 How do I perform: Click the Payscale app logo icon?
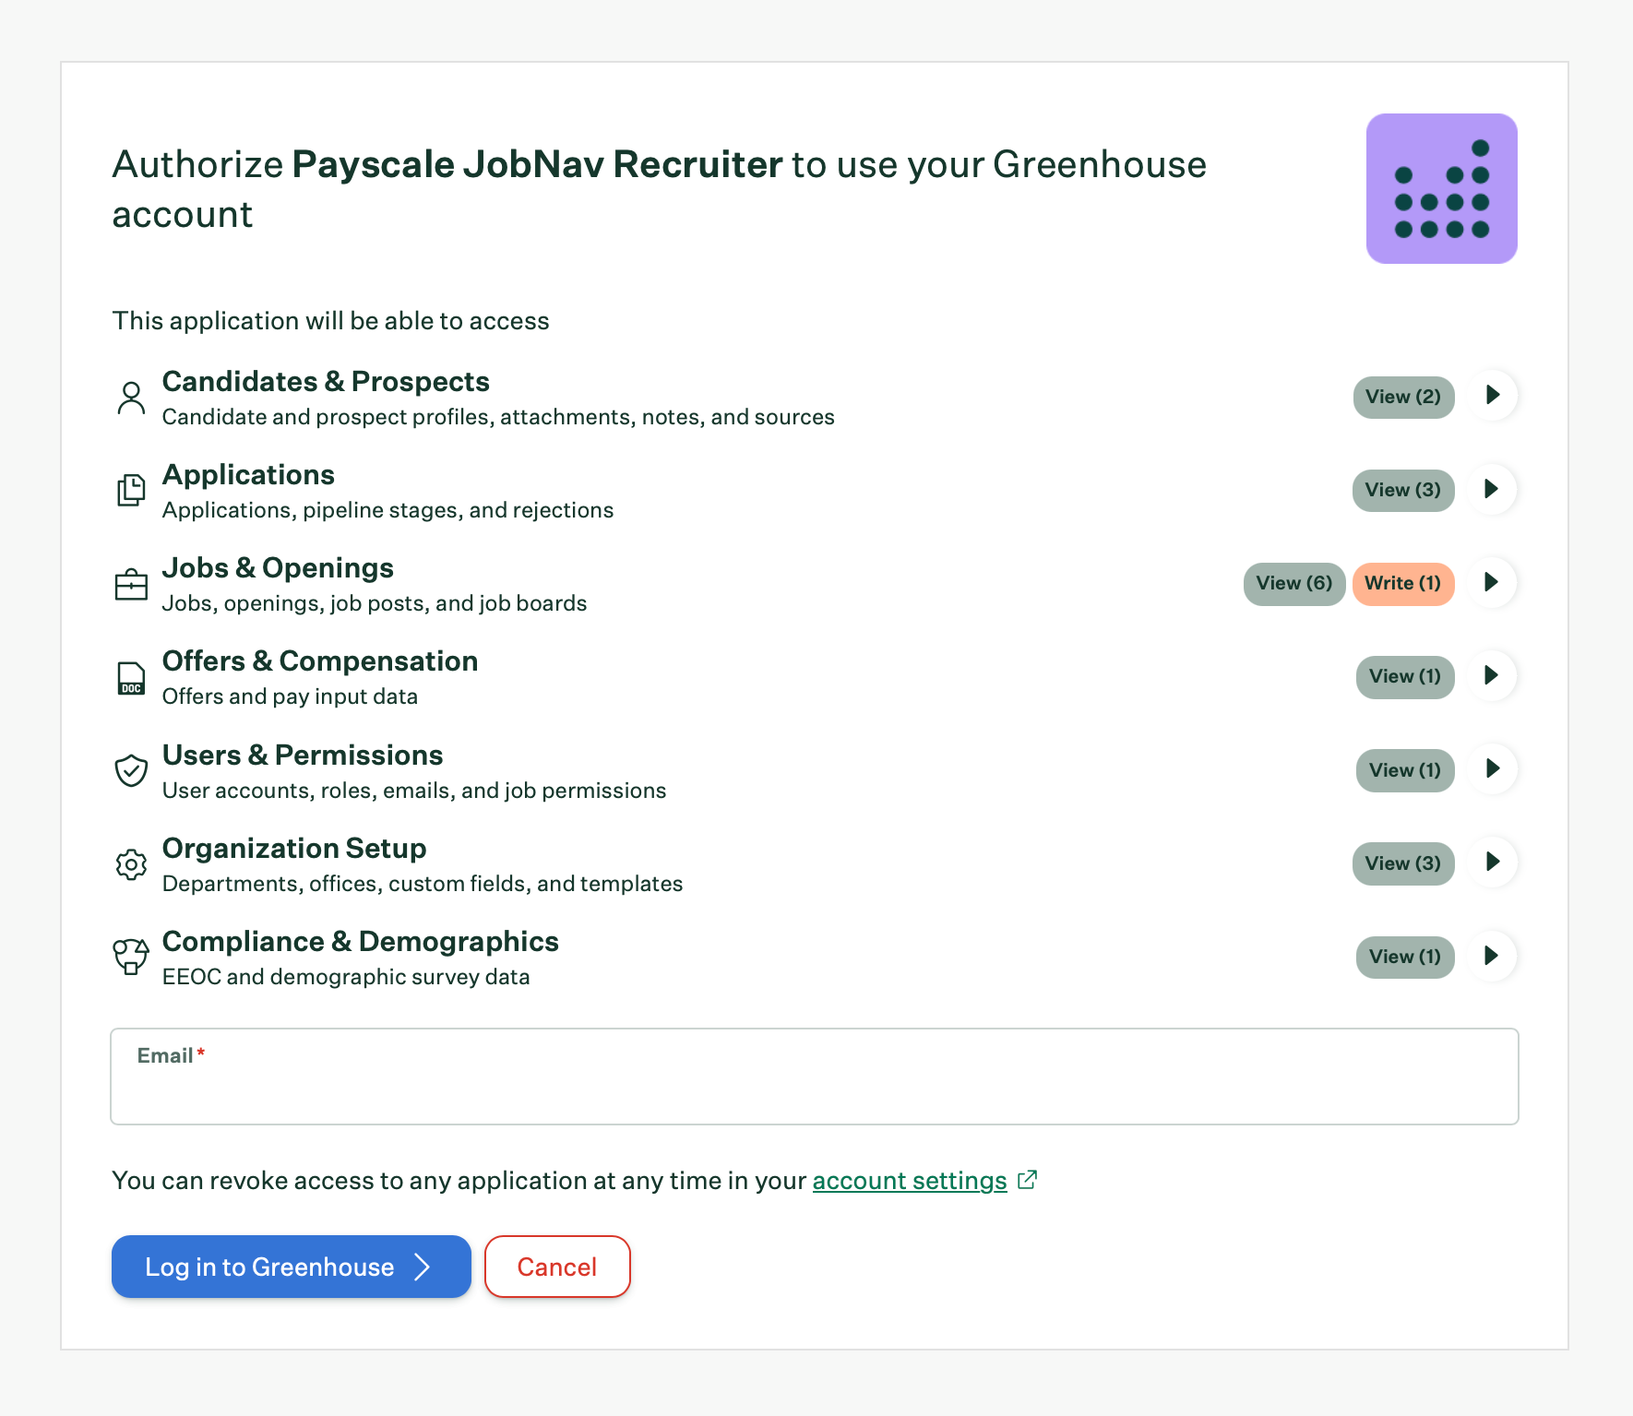1441,188
